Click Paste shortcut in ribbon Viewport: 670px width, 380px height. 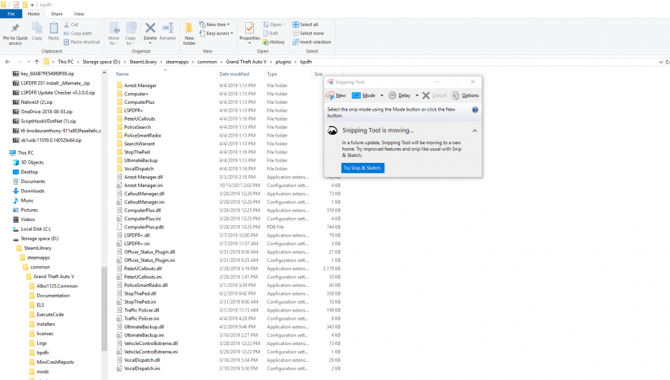point(82,42)
